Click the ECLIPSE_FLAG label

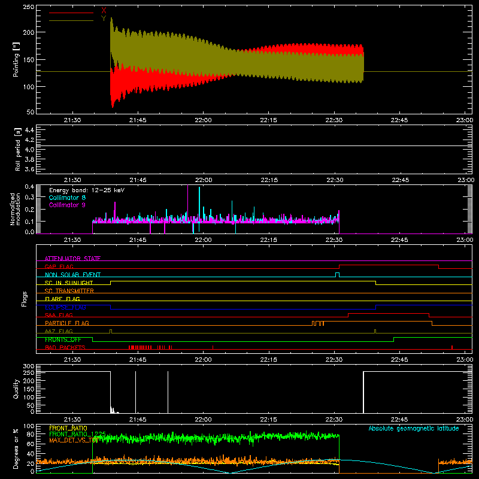(65, 307)
